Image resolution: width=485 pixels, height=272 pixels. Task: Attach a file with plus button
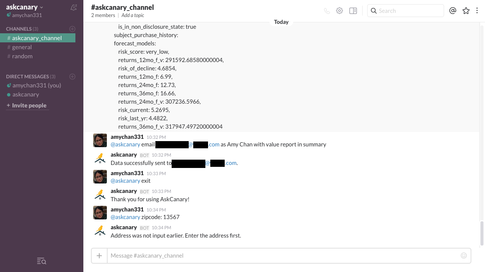(x=99, y=256)
